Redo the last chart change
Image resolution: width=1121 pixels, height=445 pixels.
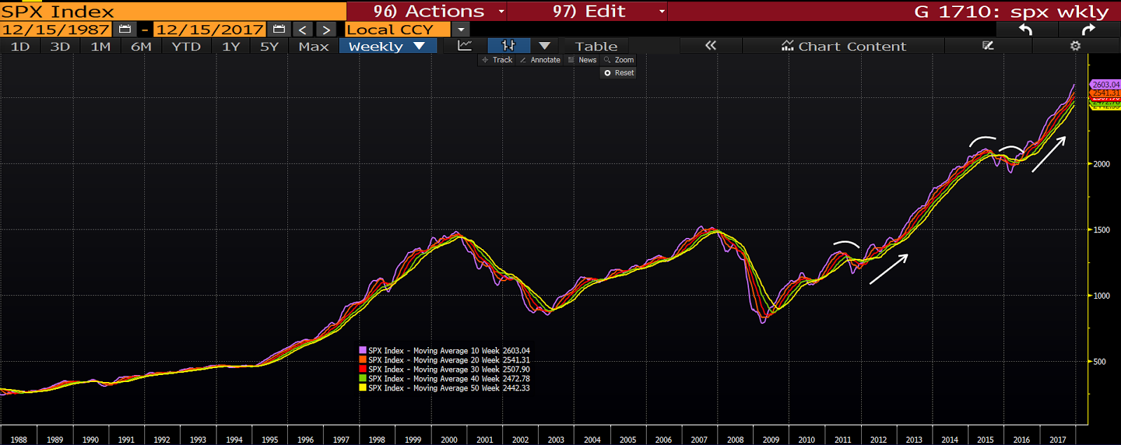(x=1088, y=29)
